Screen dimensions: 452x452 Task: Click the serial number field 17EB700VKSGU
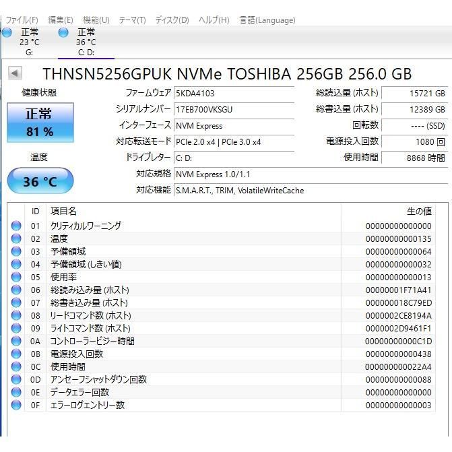tap(234, 109)
